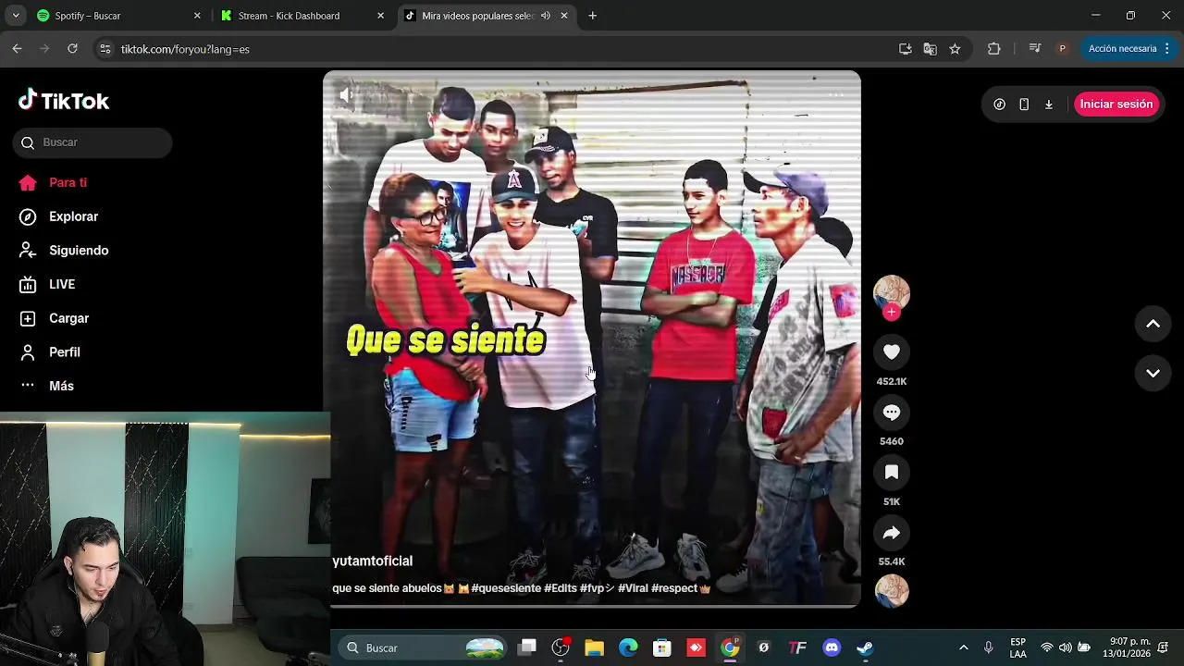Click the #Viral hashtag
Image resolution: width=1184 pixels, height=666 pixels.
coord(633,588)
